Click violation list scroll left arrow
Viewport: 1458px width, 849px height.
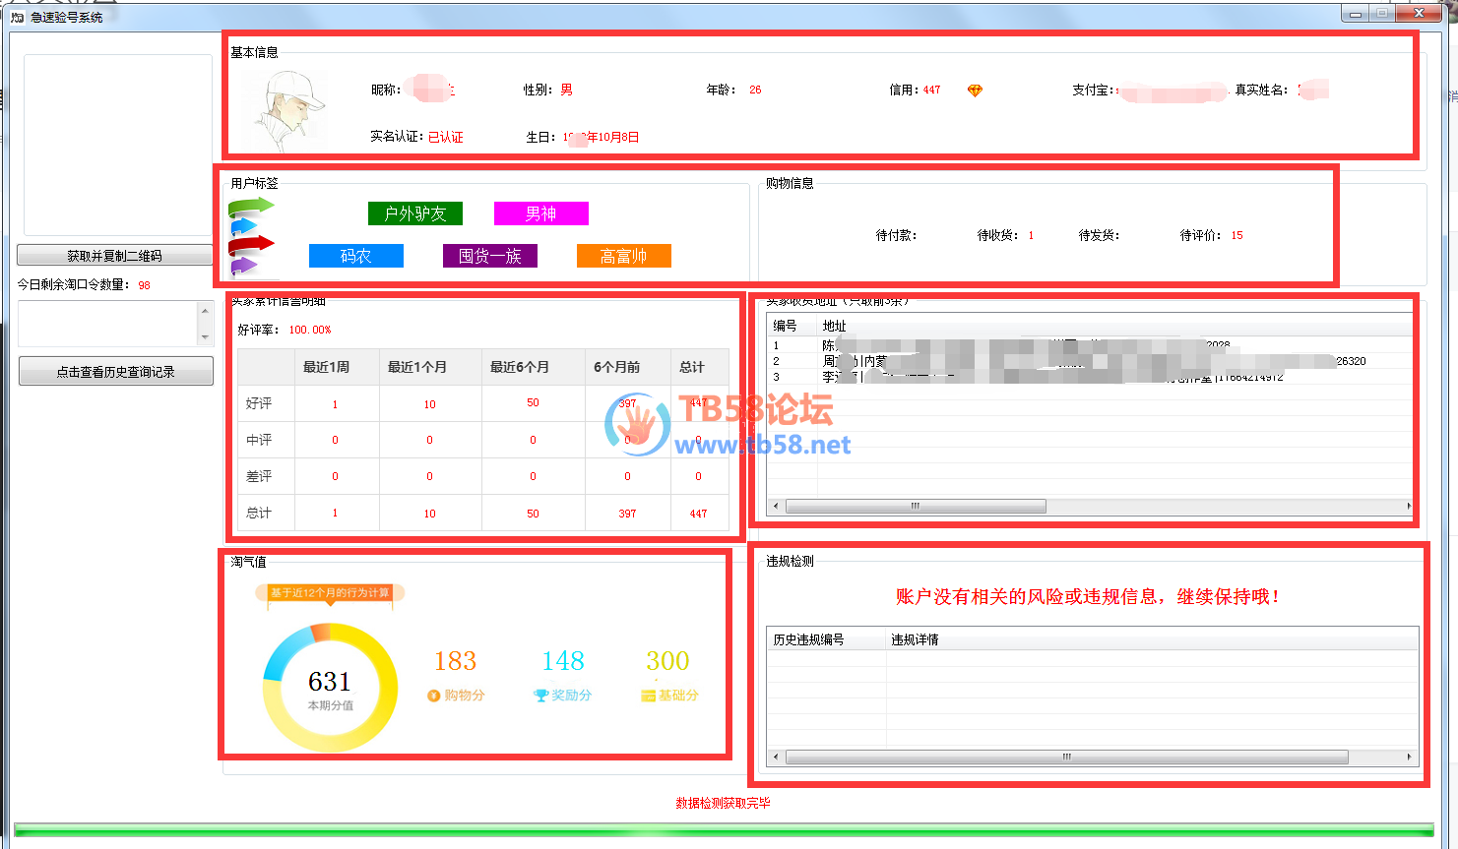coord(776,757)
